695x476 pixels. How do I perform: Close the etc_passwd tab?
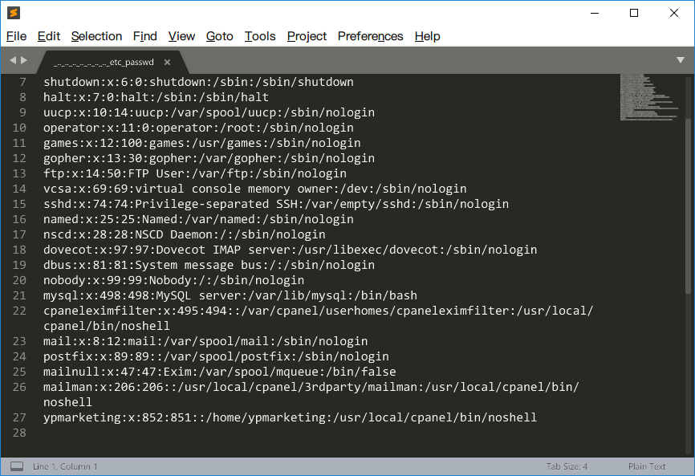tap(167, 63)
